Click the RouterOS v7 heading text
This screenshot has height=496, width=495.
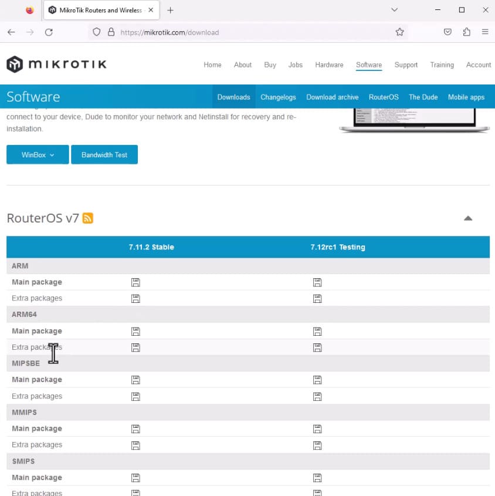point(43,218)
